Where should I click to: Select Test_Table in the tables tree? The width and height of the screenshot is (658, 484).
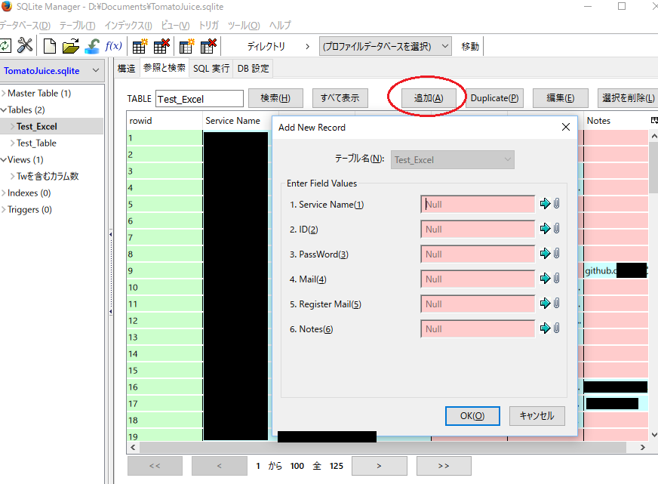click(36, 143)
